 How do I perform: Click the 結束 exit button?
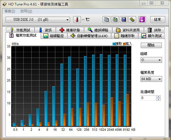pyautogui.click(x=158, y=20)
